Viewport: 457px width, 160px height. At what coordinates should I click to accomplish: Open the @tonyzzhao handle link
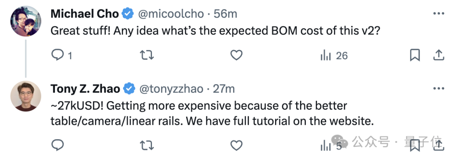pyautogui.click(x=172, y=89)
